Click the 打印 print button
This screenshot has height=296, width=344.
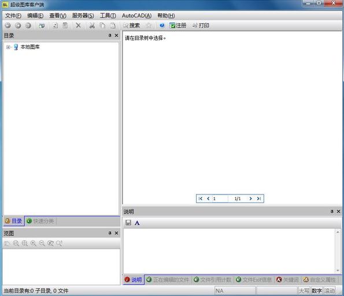click(x=201, y=25)
